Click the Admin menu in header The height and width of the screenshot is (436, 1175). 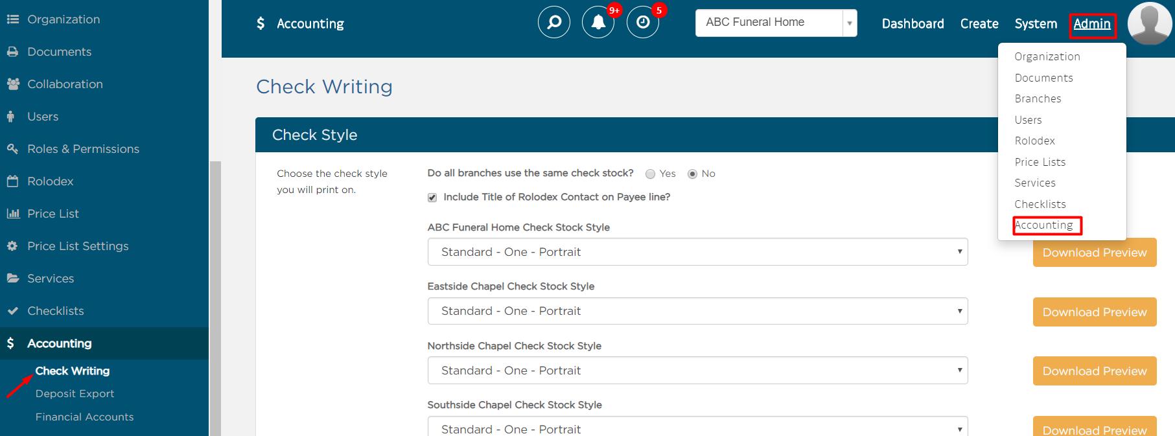[x=1092, y=24]
